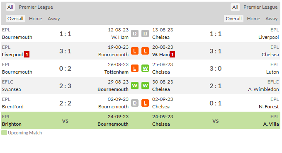Open the upcoming Chelsea vs A. Villa match
The width and height of the screenshot is (282, 153).
[216, 120]
